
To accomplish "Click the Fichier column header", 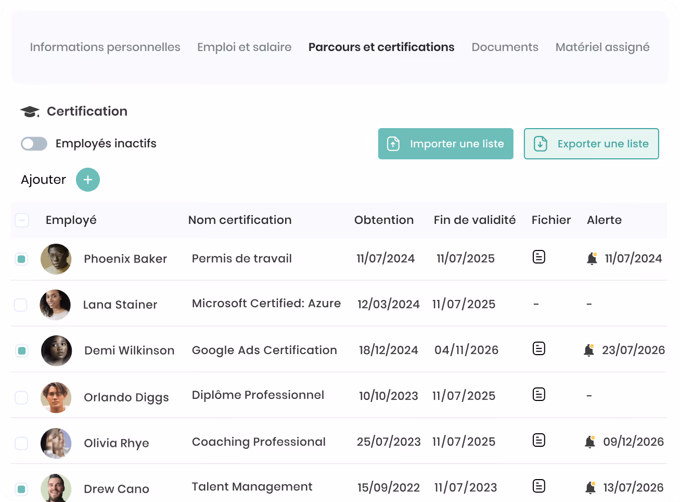I will point(551,220).
